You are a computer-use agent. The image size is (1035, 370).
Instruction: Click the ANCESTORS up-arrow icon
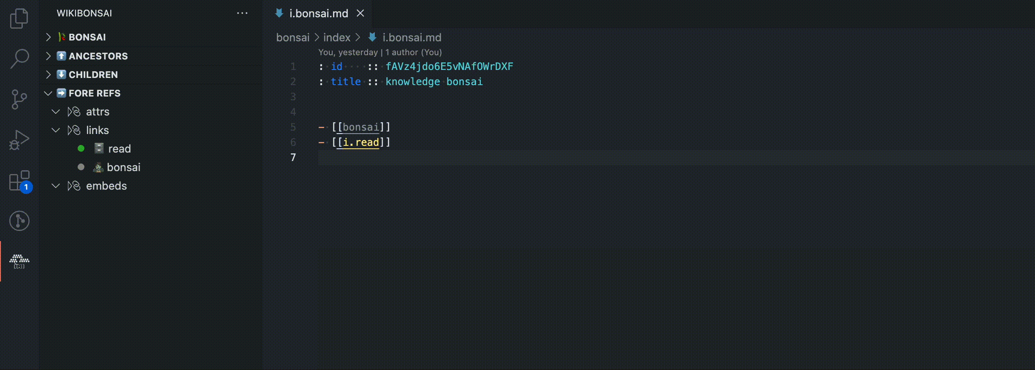[x=62, y=56]
